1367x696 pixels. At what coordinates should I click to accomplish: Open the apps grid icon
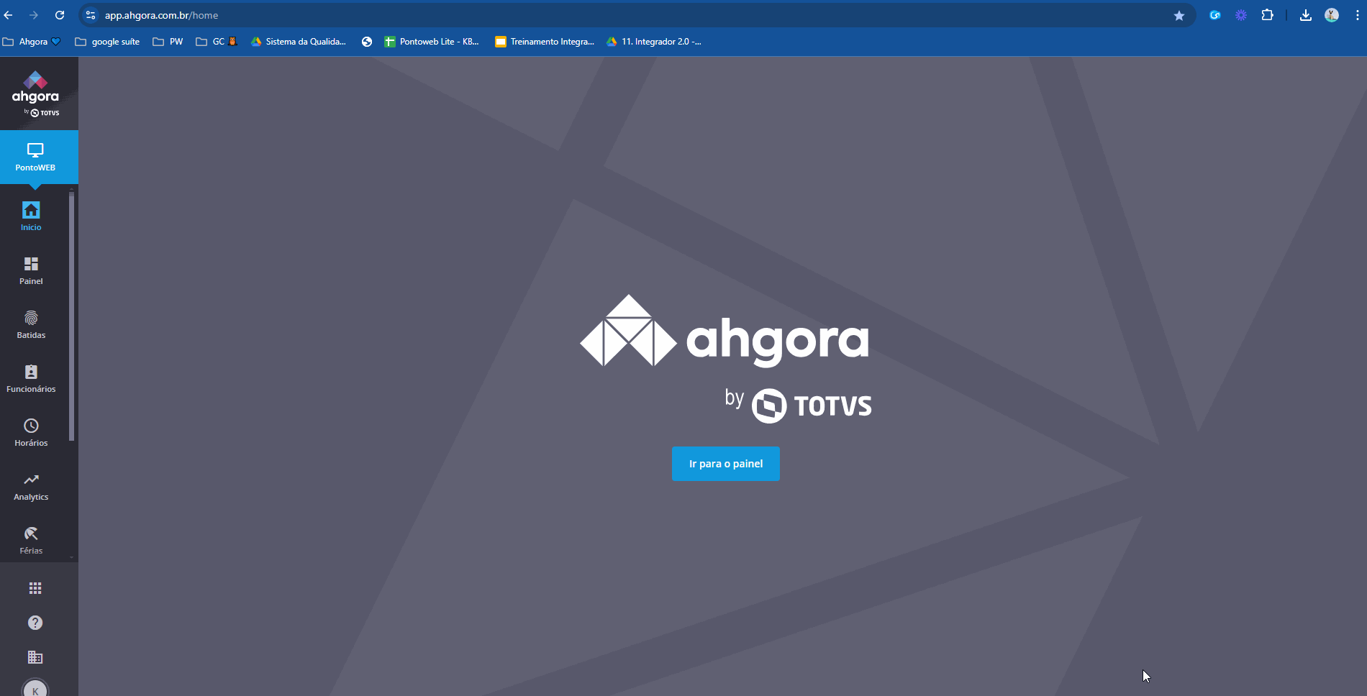point(35,588)
